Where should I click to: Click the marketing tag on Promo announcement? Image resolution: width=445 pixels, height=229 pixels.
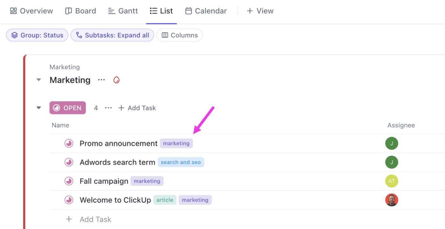tap(176, 143)
